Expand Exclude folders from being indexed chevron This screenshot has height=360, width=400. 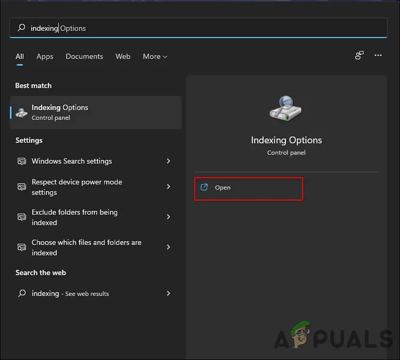tap(168, 217)
